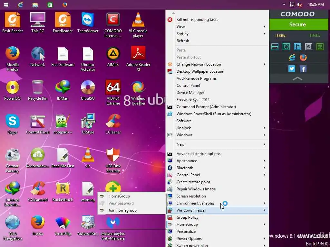Open the Foxit Reader desktop icon
Image resolution: width=330 pixels, height=247 pixels.
[13, 22]
